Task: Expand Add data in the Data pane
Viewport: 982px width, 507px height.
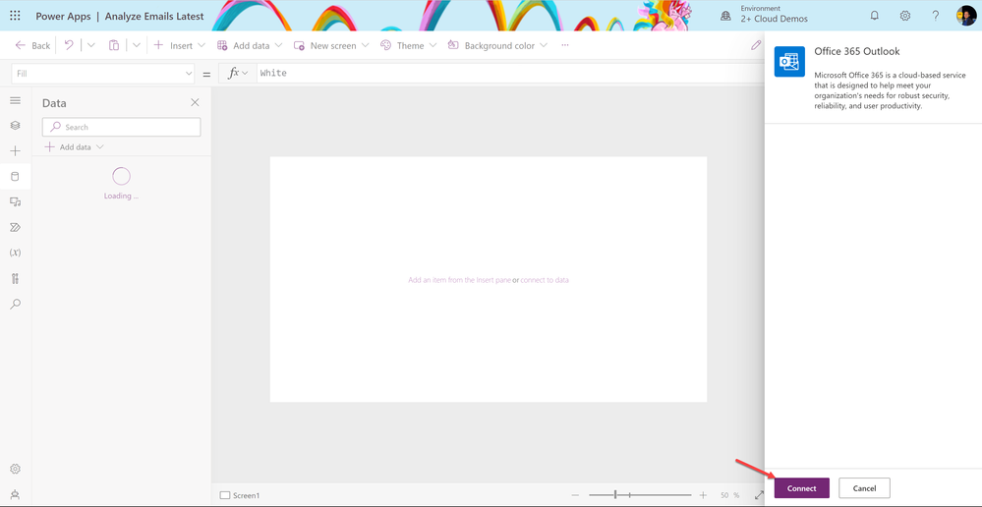Action: (x=75, y=147)
